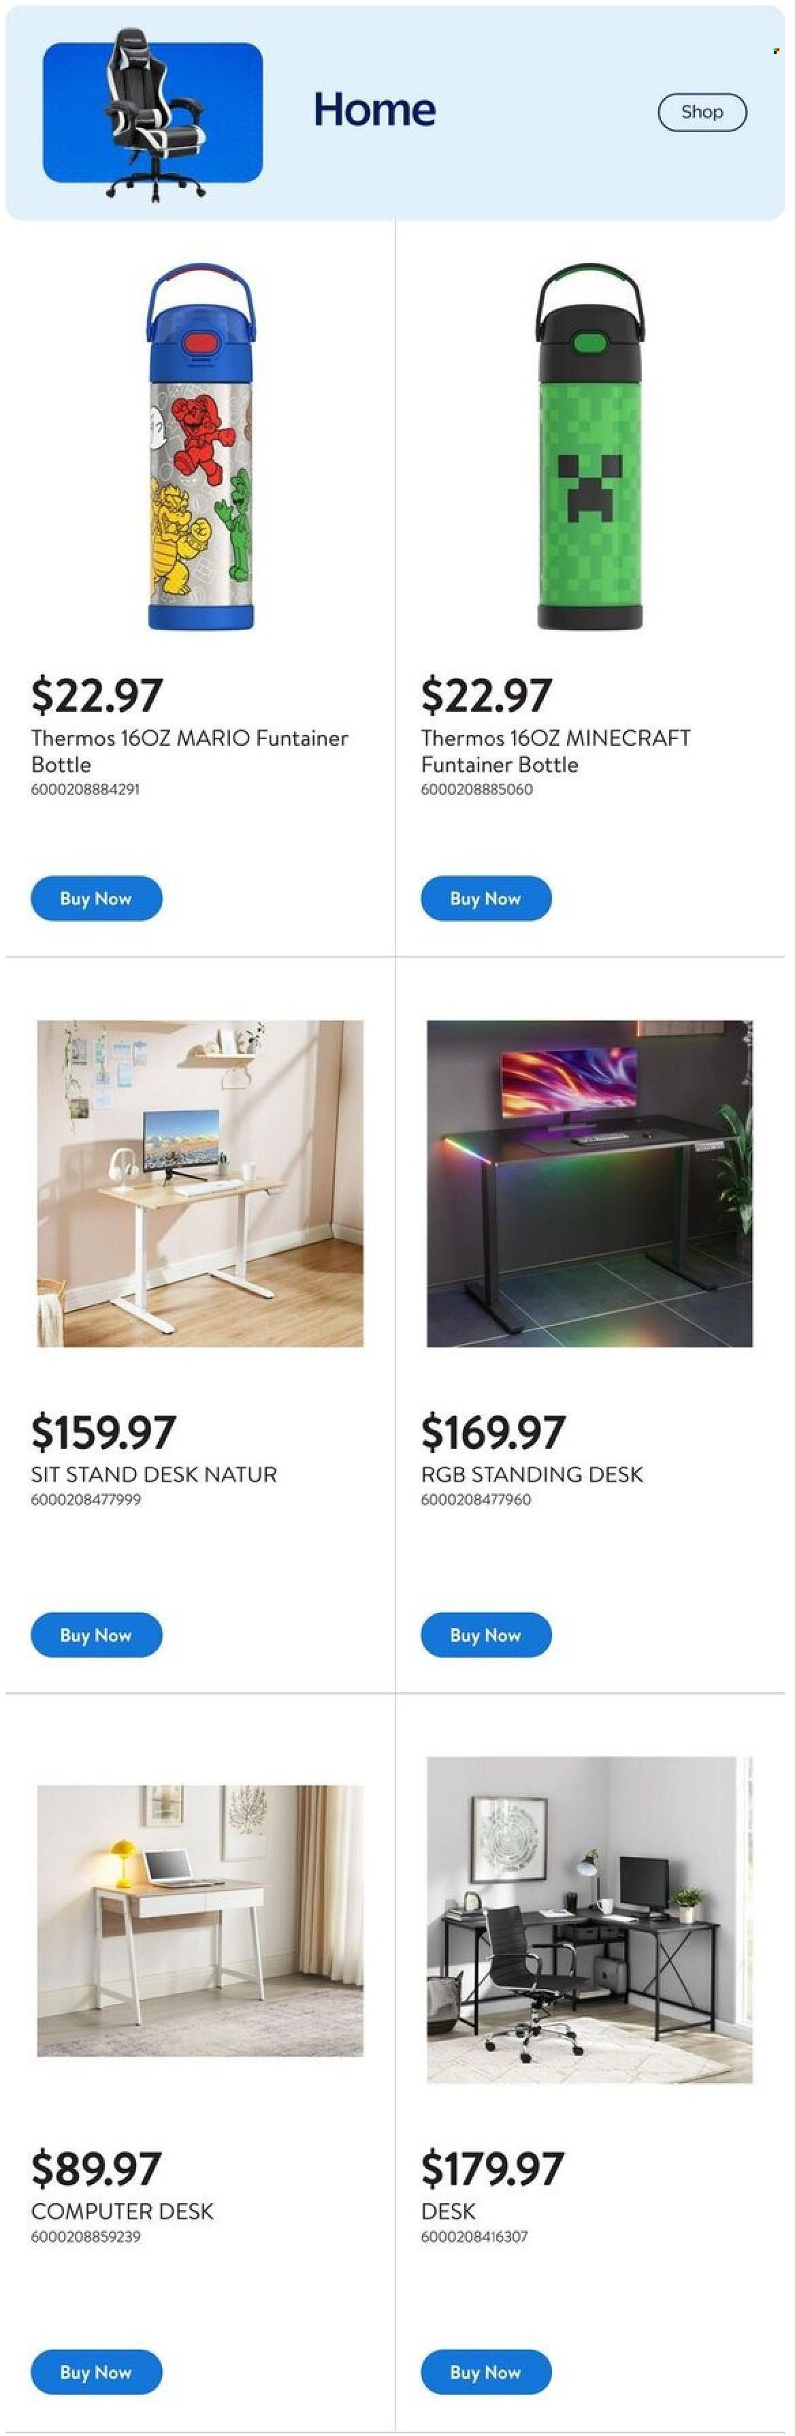The height and width of the screenshot is (2436, 795).
Task: Buy Now the Sit Stand Desk Natur
Action: tap(97, 1635)
